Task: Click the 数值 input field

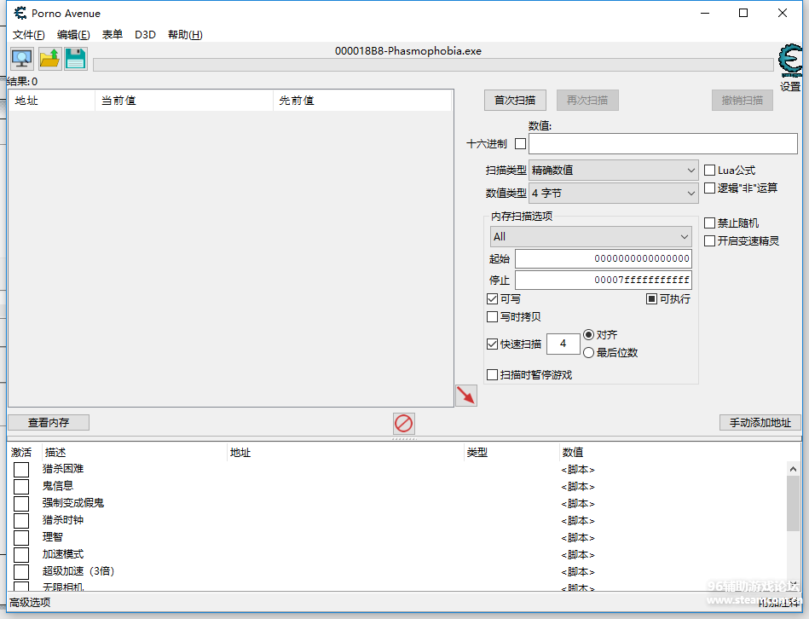Action: coord(650,143)
